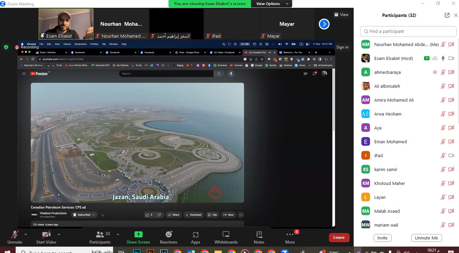Open the View layout menu
The height and width of the screenshot is (253, 459).
coord(341,15)
